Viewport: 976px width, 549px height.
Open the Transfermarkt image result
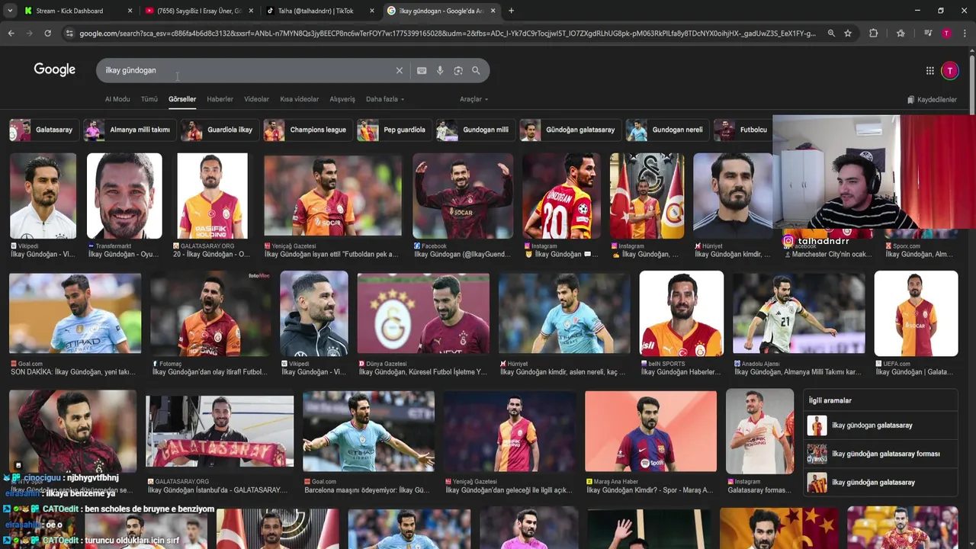(x=124, y=196)
